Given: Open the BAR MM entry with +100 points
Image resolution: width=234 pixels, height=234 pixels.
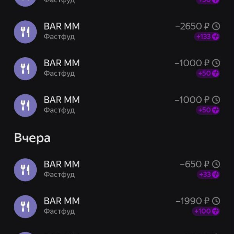Looking at the screenshot, I should coord(117,207).
